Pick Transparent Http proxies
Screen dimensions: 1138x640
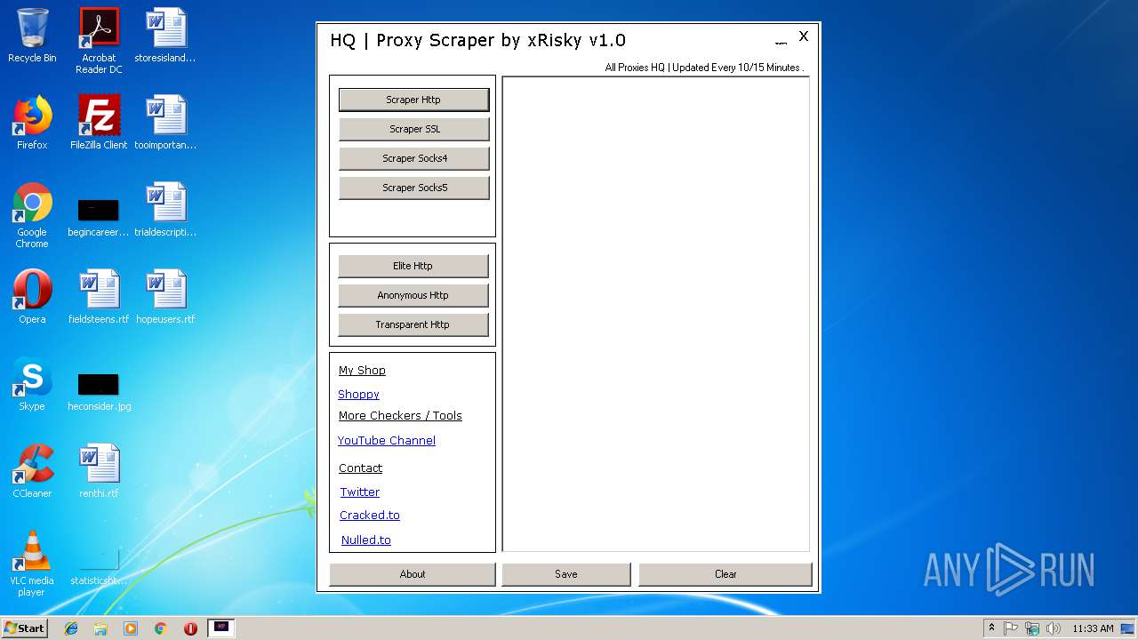413,324
